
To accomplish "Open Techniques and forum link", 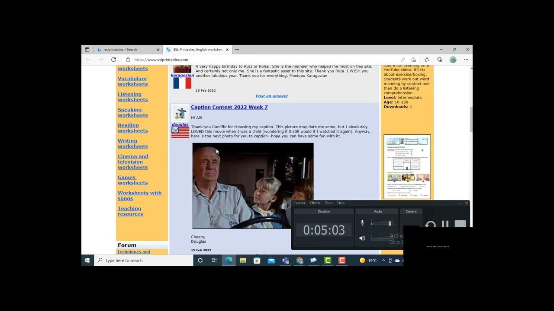I will click(x=134, y=252).
